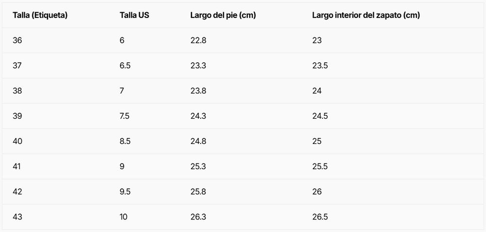Select label size 38 cell
Viewport: 486px width, 232px height.
point(17,91)
